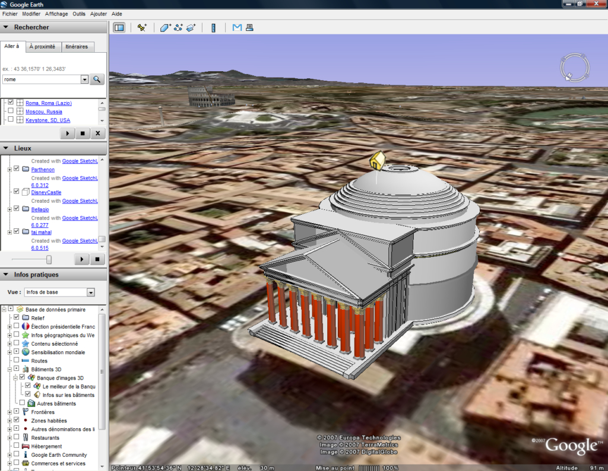Click the Parthenon folder icon
The width and height of the screenshot is (608, 471).
coord(26,169)
